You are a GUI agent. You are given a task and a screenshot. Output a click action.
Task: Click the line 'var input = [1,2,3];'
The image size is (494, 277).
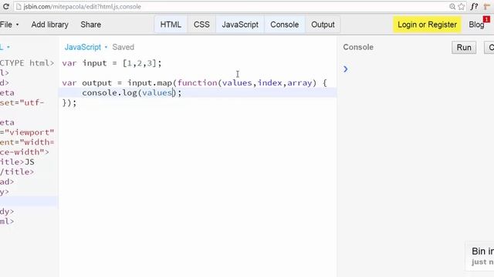click(112, 63)
